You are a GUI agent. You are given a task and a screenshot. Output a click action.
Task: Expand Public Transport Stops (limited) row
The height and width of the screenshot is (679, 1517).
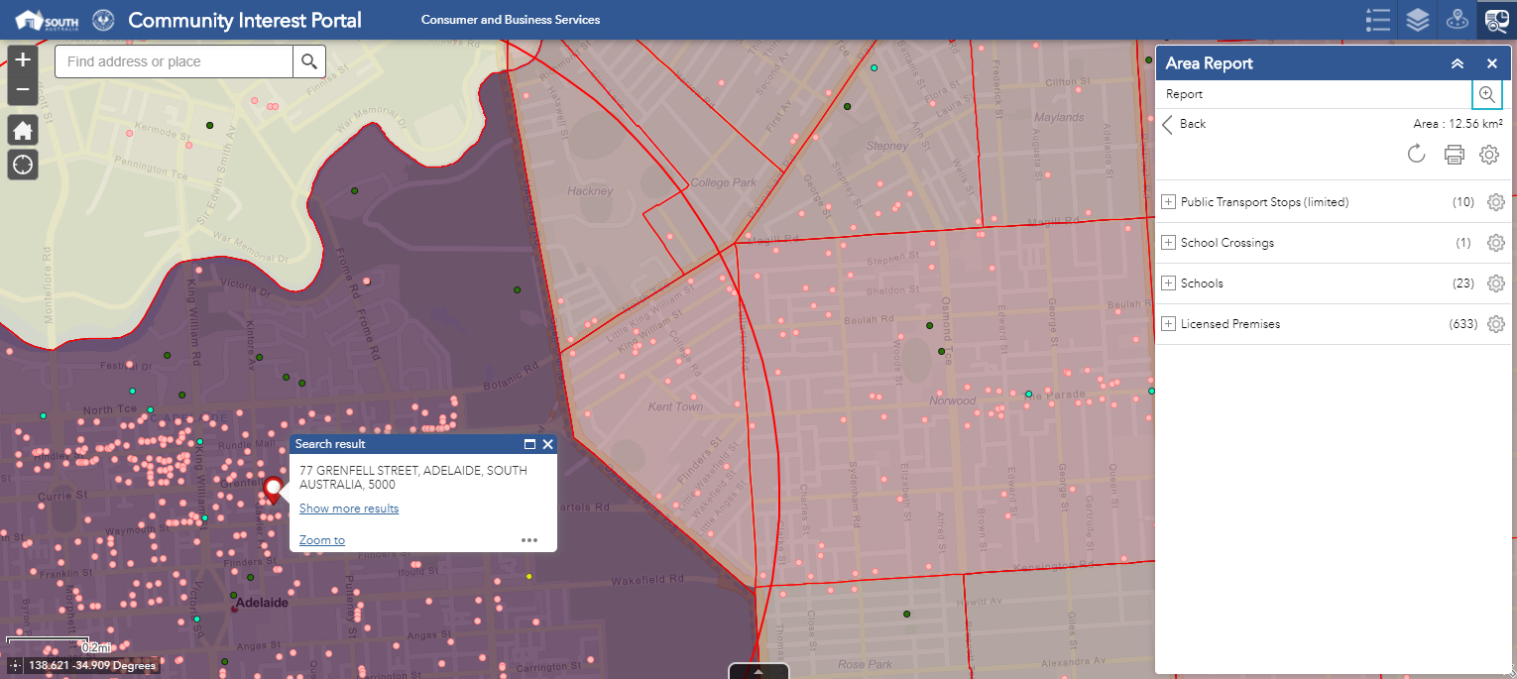1169,202
